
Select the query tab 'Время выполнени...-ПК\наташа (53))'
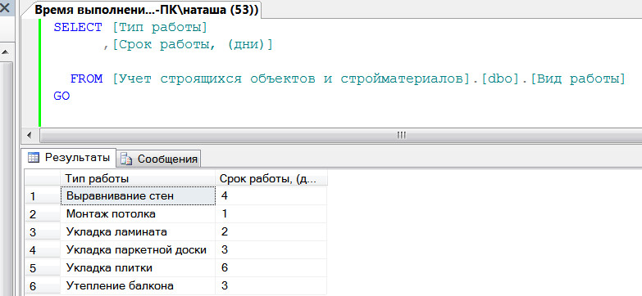pyautogui.click(x=146, y=10)
